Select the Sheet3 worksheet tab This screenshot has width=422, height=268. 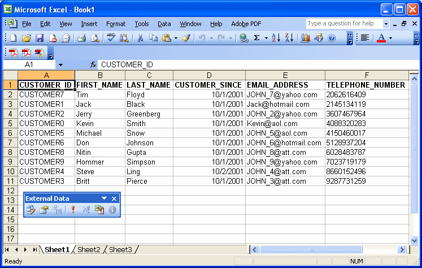(120, 250)
